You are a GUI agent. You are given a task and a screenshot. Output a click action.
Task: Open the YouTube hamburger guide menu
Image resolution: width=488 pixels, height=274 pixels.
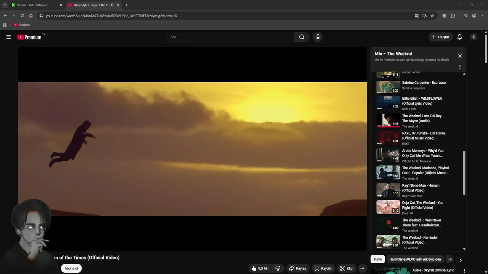(8, 37)
